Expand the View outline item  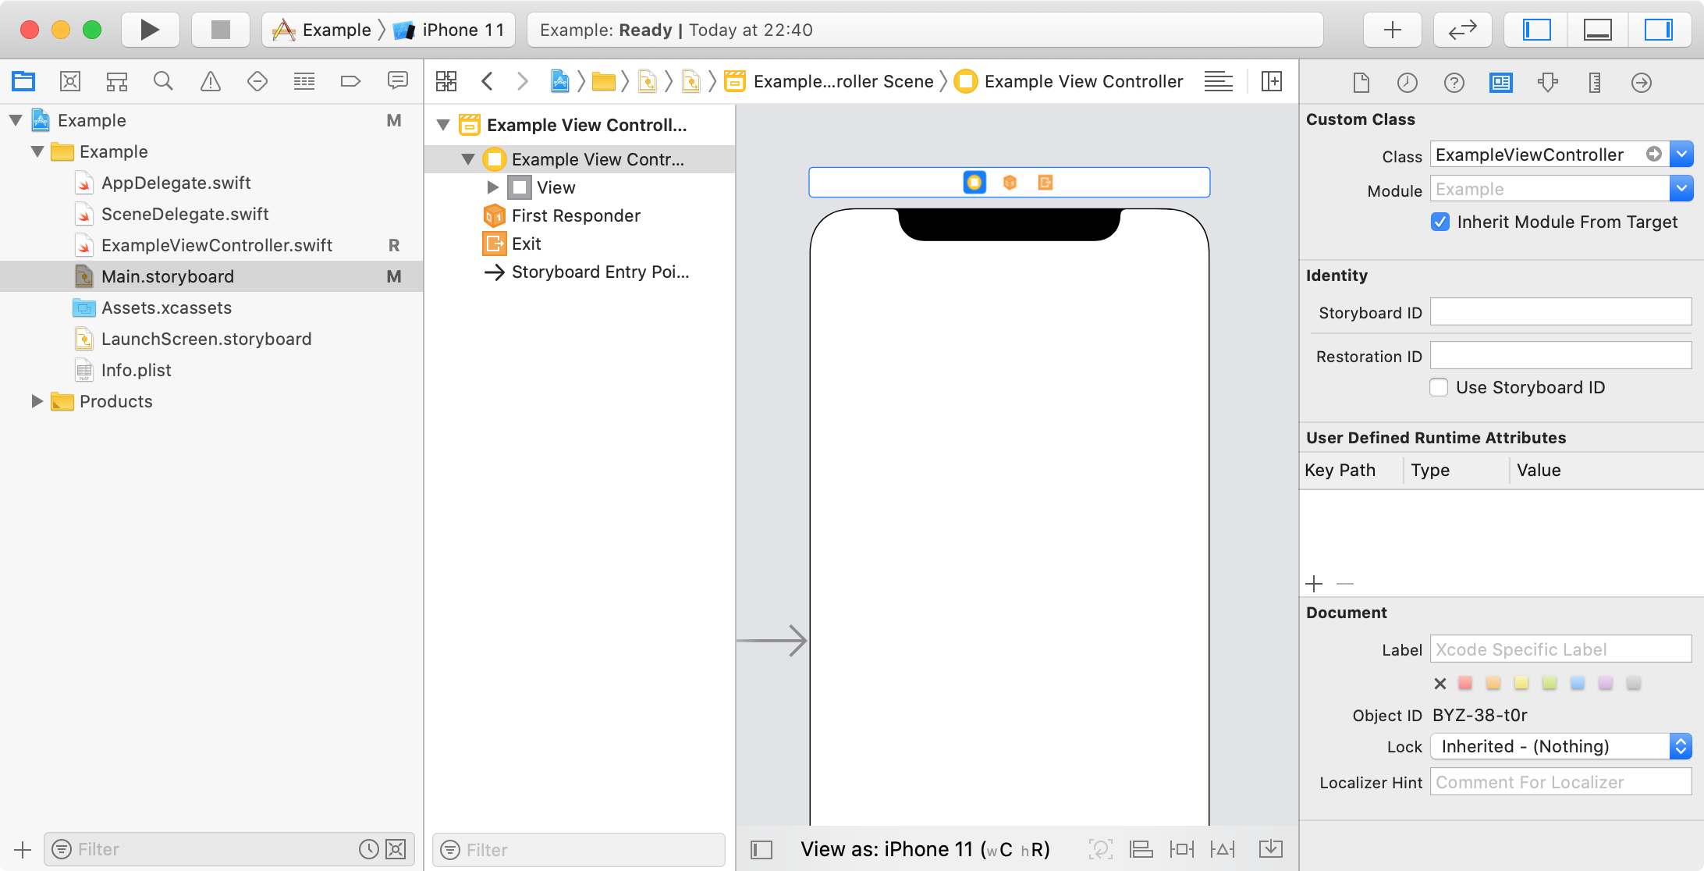pos(492,187)
